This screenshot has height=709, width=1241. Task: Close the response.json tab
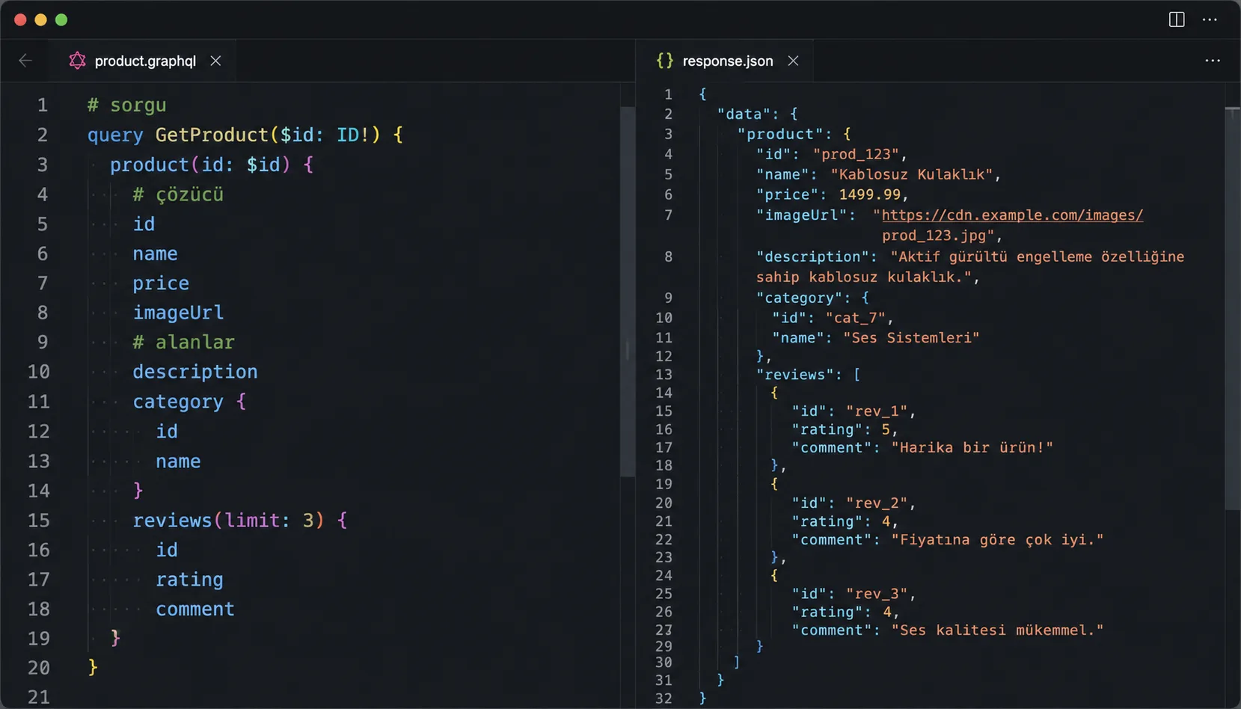[793, 61]
